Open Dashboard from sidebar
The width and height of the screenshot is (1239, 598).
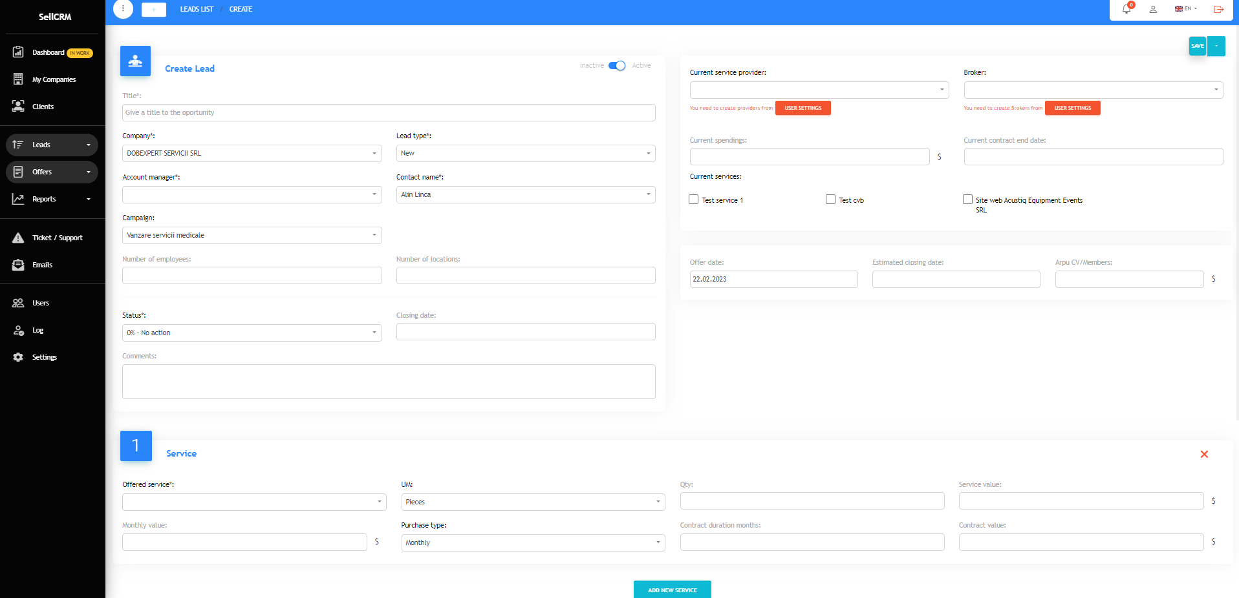[48, 52]
